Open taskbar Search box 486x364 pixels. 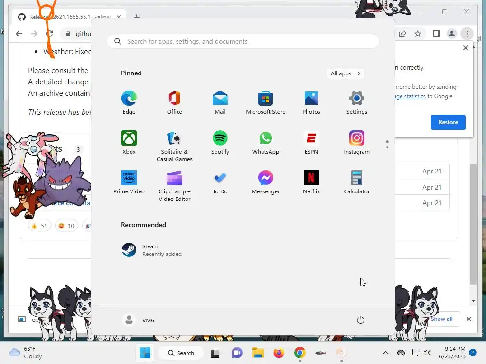[x=181, y=353]
